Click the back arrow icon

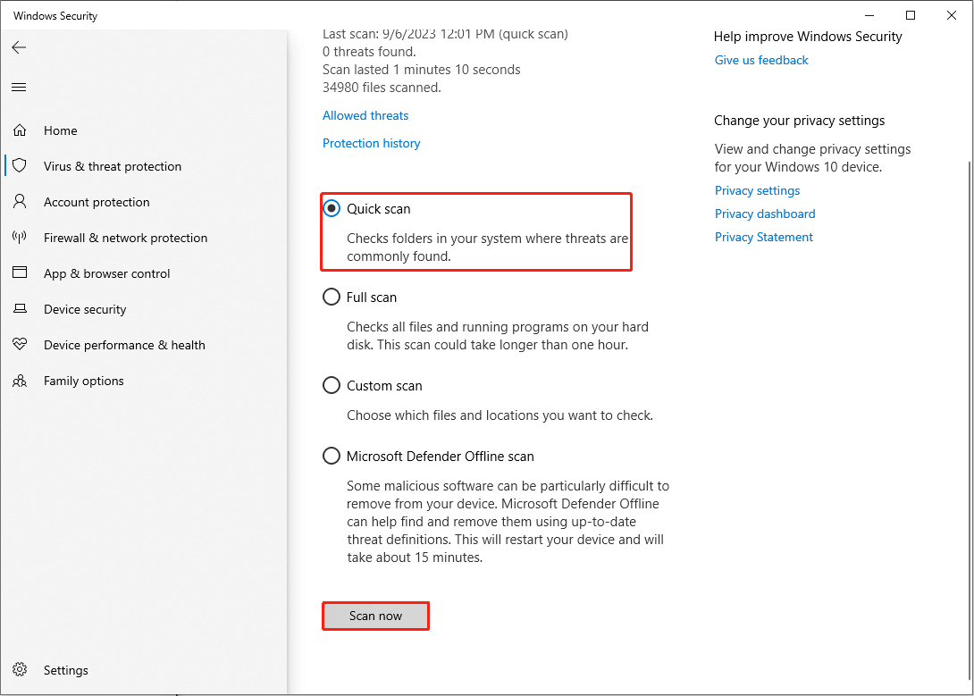pos(19,47)
